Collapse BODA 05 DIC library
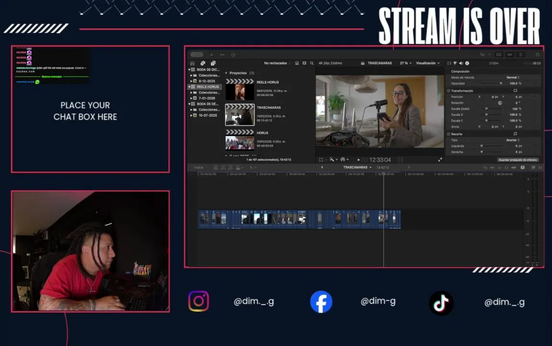552x346 pixels. coord(189,70)
